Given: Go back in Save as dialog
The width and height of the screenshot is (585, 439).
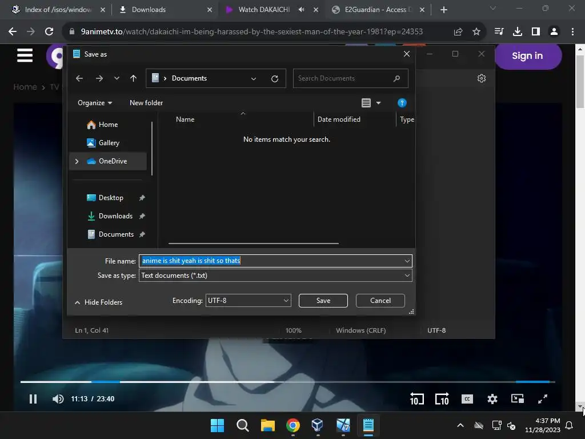Looking at the screenshot, I should point(79,78).
